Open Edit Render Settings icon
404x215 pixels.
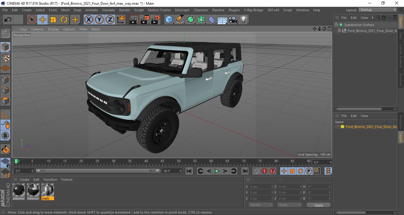pyautogui.click(x=155, y=20)
